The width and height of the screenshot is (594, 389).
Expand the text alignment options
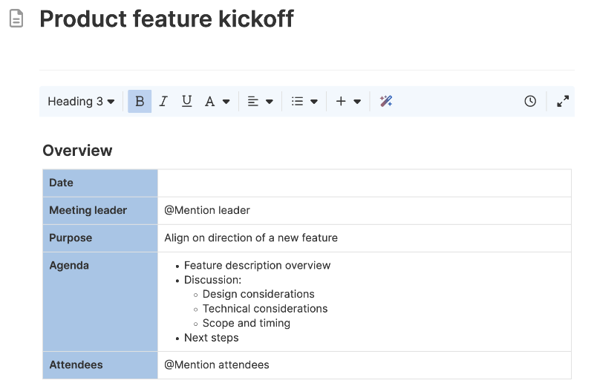pos(270,102)
